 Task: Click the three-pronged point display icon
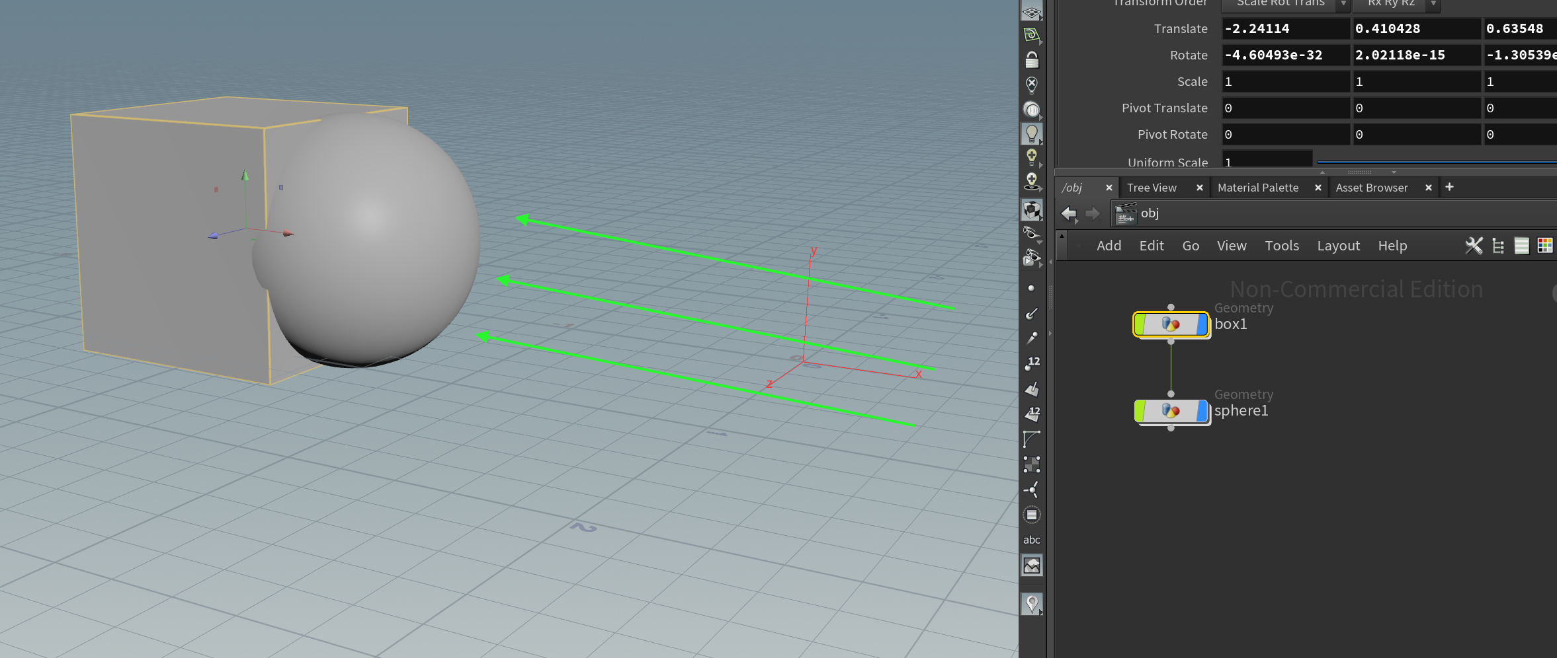(1032, 490)
